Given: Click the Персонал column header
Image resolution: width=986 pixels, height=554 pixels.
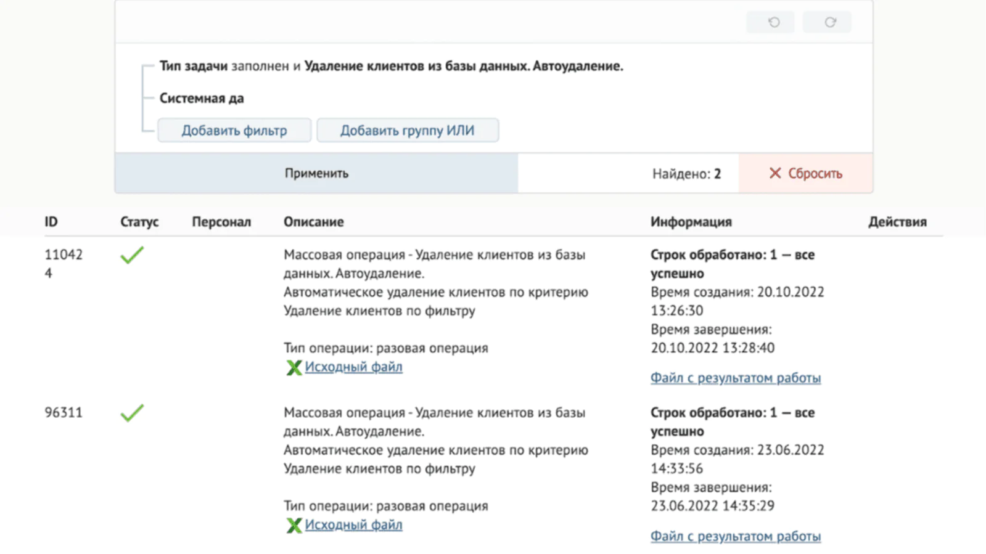Looking at the screenshot, I should click(x=221, y=222).
